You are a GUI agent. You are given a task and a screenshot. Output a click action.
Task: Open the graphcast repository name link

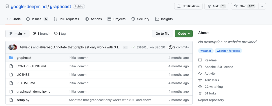click(x=60, y=7)
